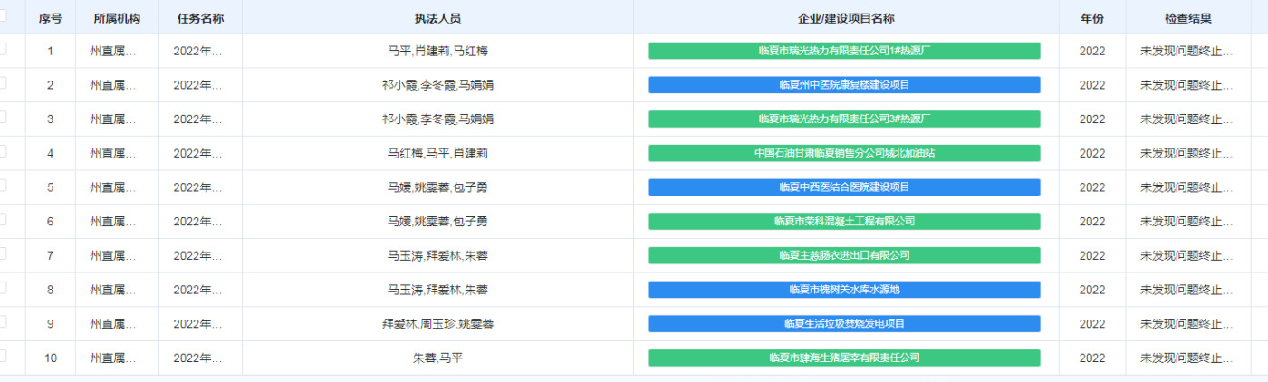Select the 中国石油甘肃临夏销售分公司城北加油站 tag
The height and width of the screenshot is (382, 1268).
[x=844, y=153]
